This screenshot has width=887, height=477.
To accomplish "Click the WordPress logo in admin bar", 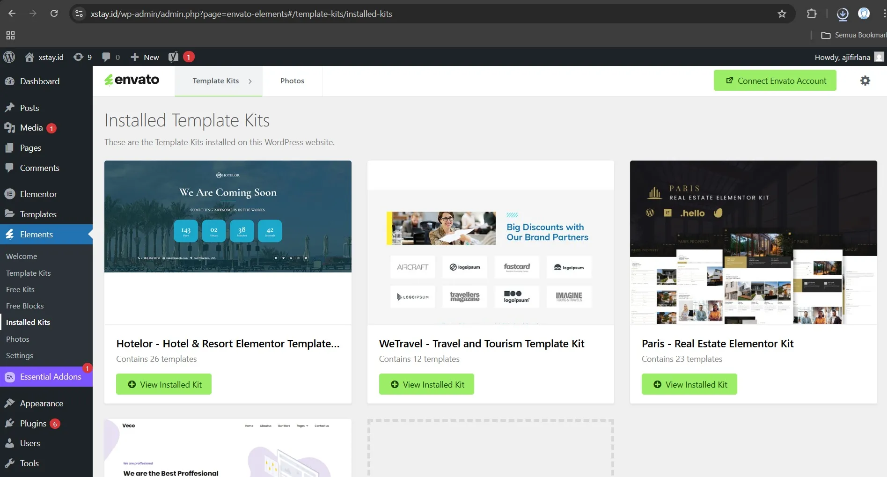I will [x=9, y=57].
